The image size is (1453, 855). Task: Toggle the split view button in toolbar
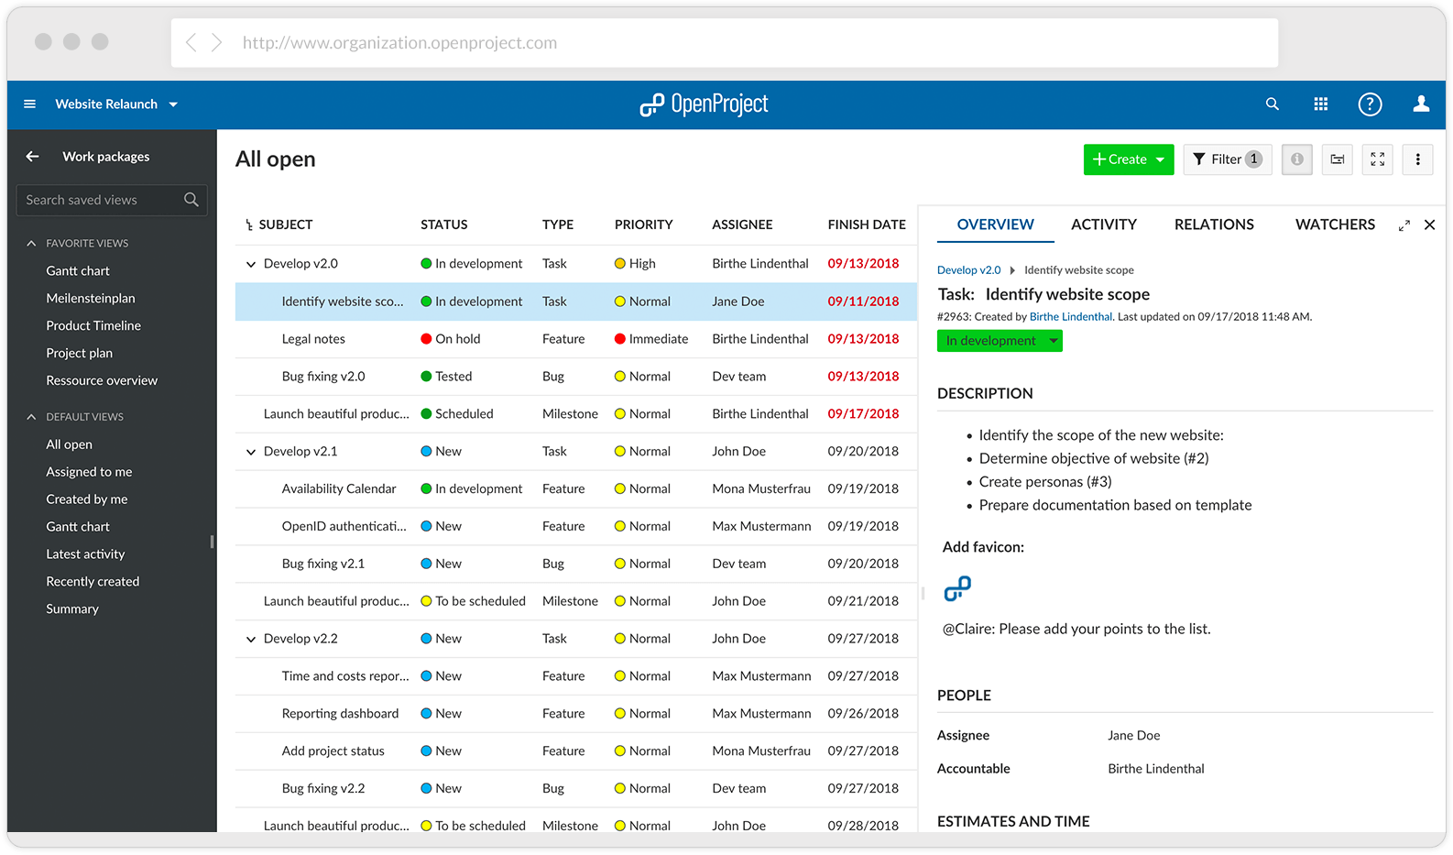pos(1337,159)
